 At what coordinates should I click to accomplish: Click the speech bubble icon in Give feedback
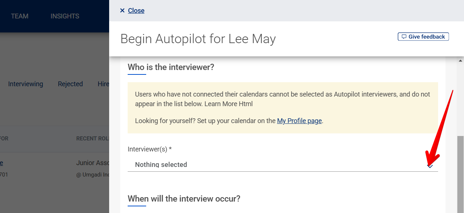(x=403, y=36)
